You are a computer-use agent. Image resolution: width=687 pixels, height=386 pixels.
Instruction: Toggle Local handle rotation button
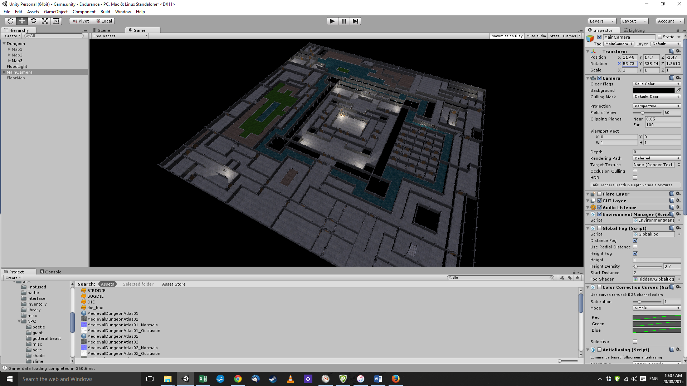[104, 21]
